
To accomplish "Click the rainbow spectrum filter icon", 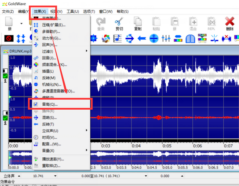I will click(178, 39).
